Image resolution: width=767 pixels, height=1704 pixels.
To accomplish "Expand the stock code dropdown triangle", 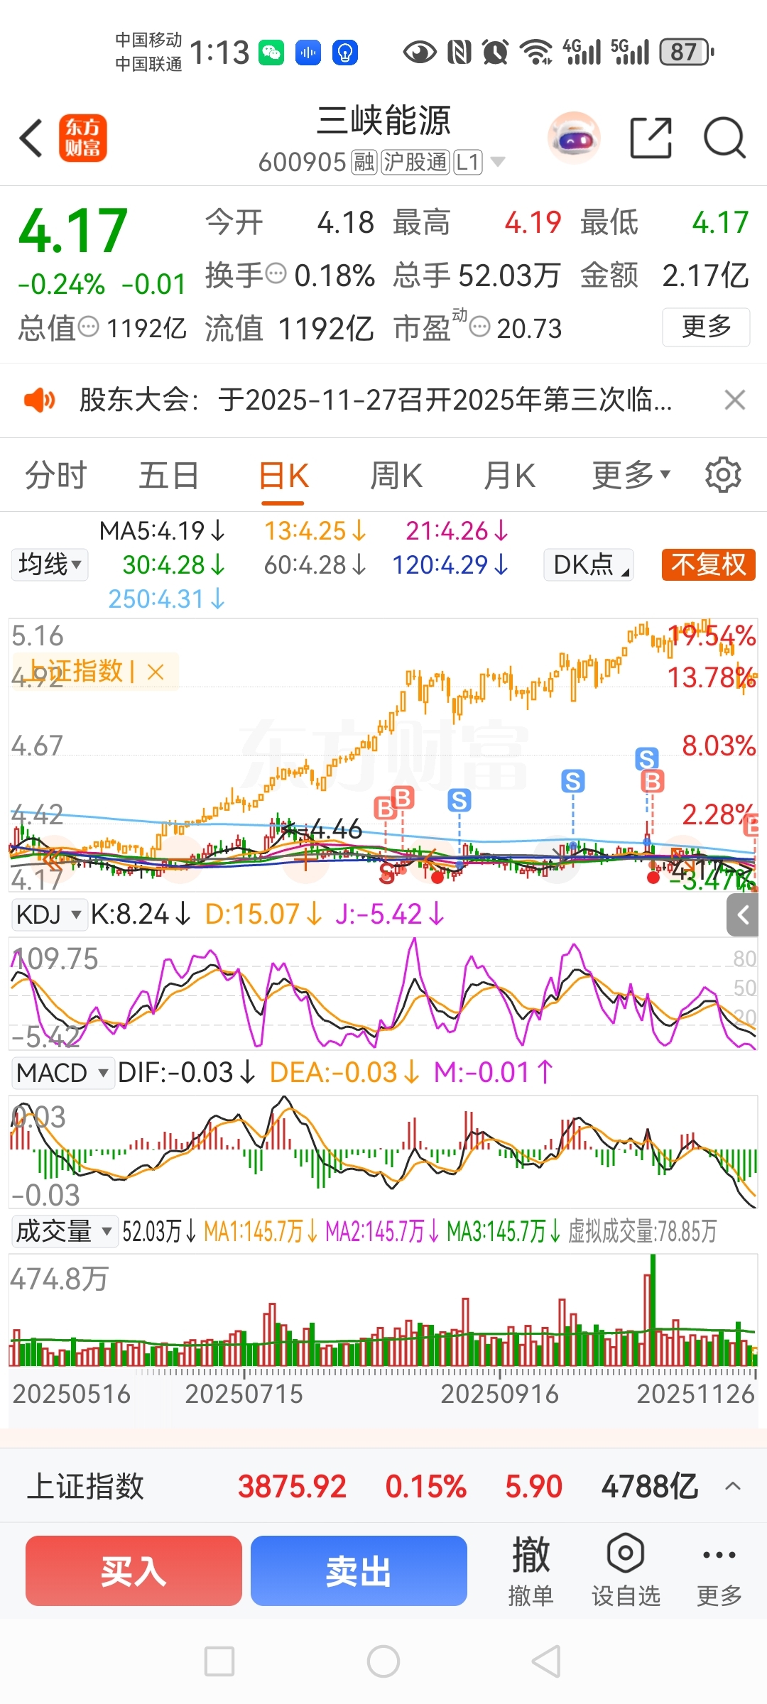I will pos(498,163).
